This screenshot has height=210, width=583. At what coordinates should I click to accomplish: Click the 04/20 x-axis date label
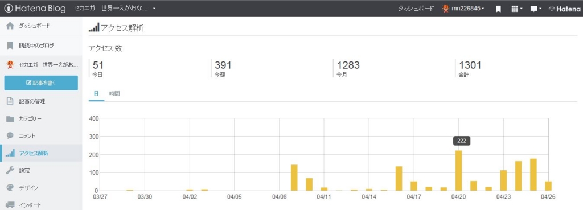458,196
